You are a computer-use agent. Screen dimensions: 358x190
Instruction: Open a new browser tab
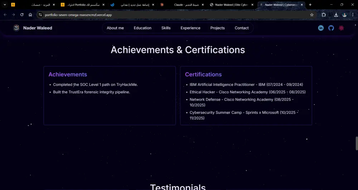(310, 5)
